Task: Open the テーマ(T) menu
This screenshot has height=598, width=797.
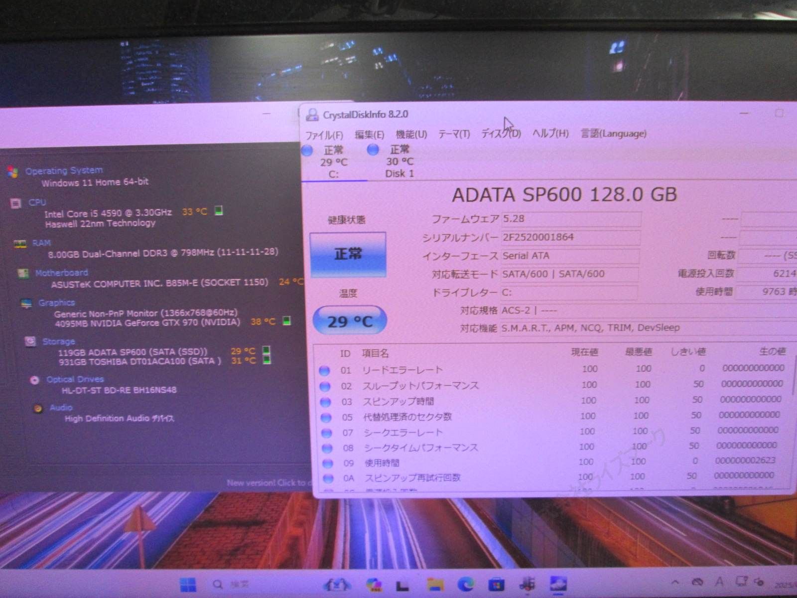Action: coord(454,134)
